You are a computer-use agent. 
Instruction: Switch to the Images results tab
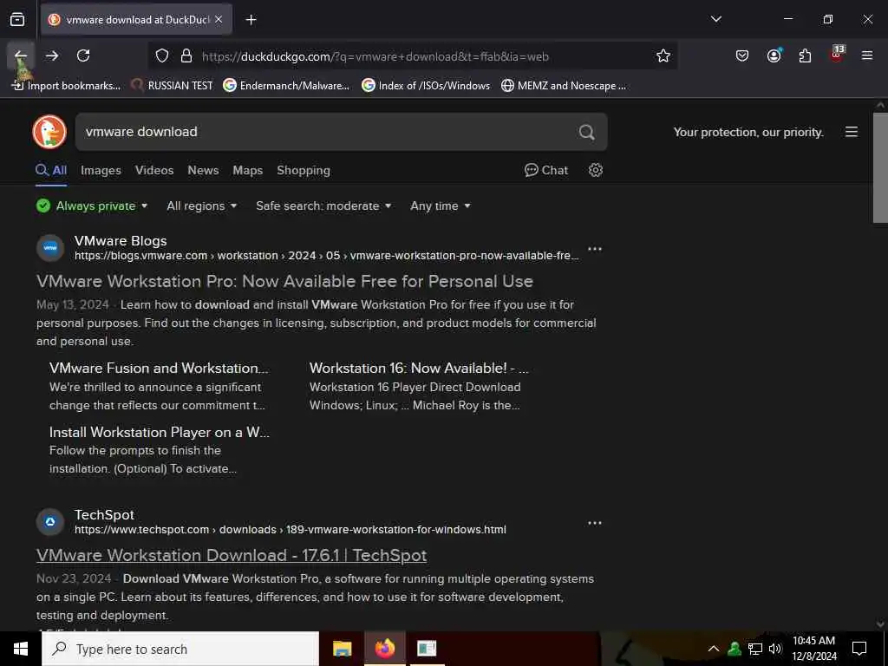(x=101, y=171)
